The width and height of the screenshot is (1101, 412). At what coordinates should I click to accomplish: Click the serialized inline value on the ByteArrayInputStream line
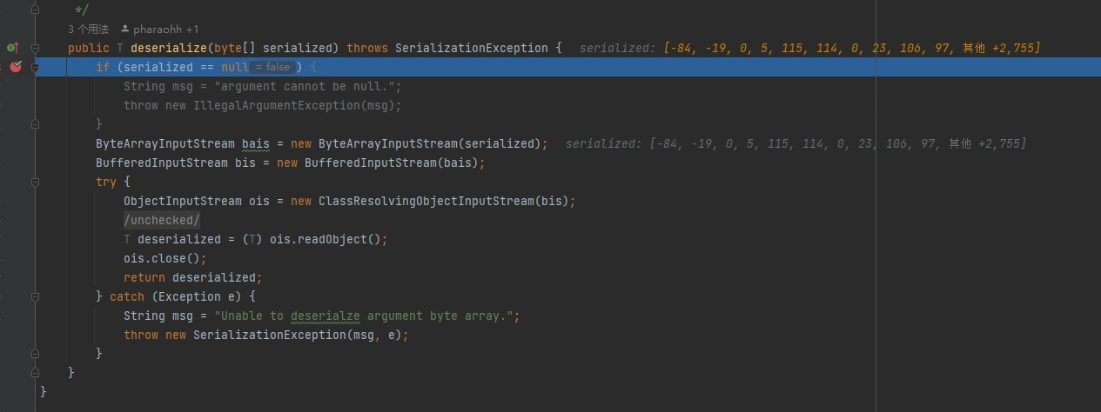[796, 144]
